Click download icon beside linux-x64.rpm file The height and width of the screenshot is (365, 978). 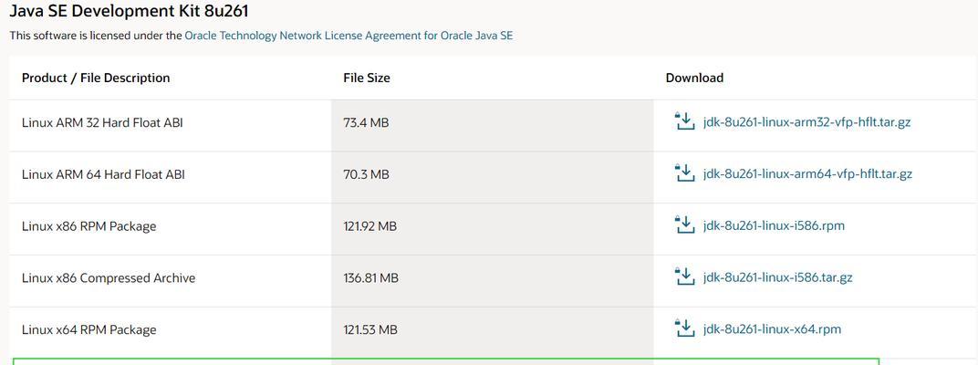click(x=685, y=328)
